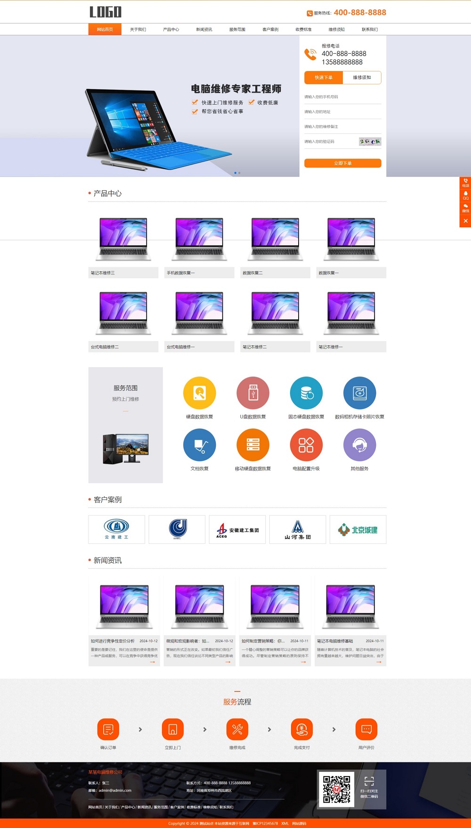Click the hard disk data recovery icon

pyautogui.click(x=200, y=393)
